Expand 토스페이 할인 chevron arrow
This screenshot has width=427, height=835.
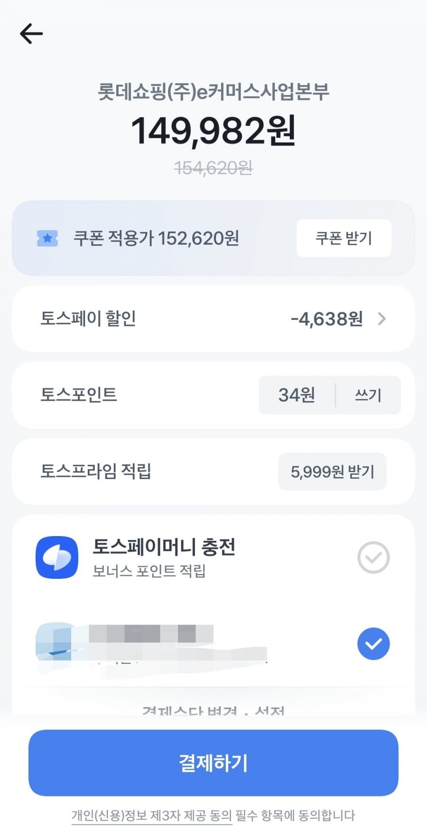[382, 318]
